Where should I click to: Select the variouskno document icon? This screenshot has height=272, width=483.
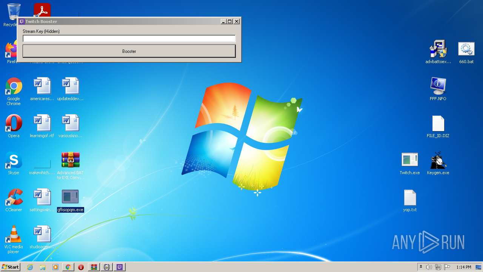pyautogui.click(x=70, y=127)
